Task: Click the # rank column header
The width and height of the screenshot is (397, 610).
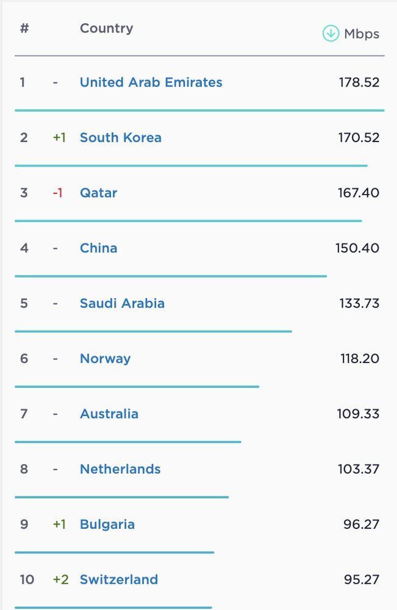Action: tap(24, 28)
